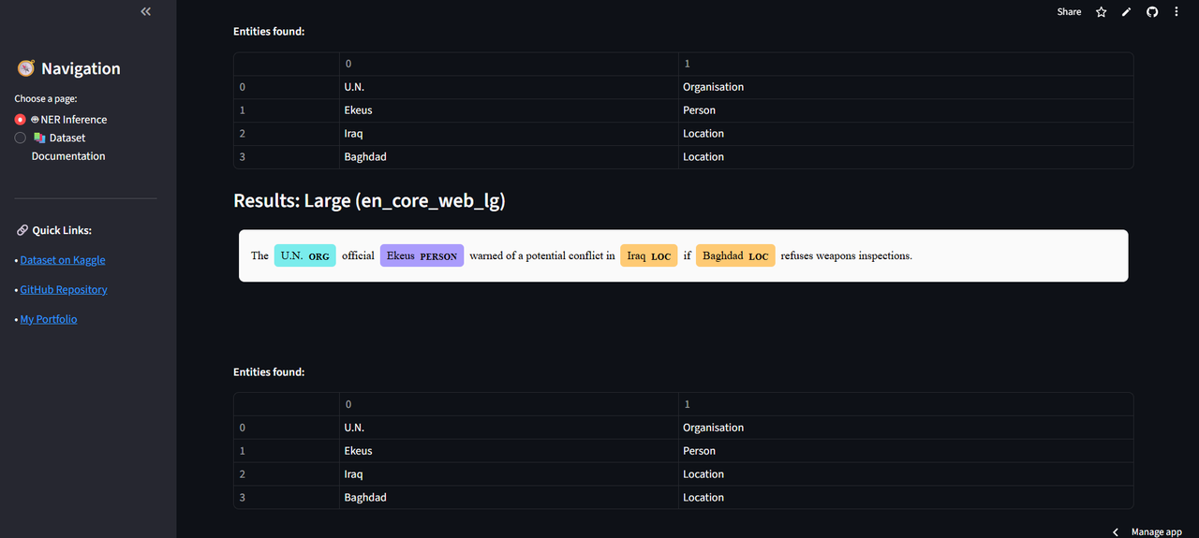This screenshot has width=1199, height=538.
Task: Click U.N. cell in lower table
Action: point(509,428)
